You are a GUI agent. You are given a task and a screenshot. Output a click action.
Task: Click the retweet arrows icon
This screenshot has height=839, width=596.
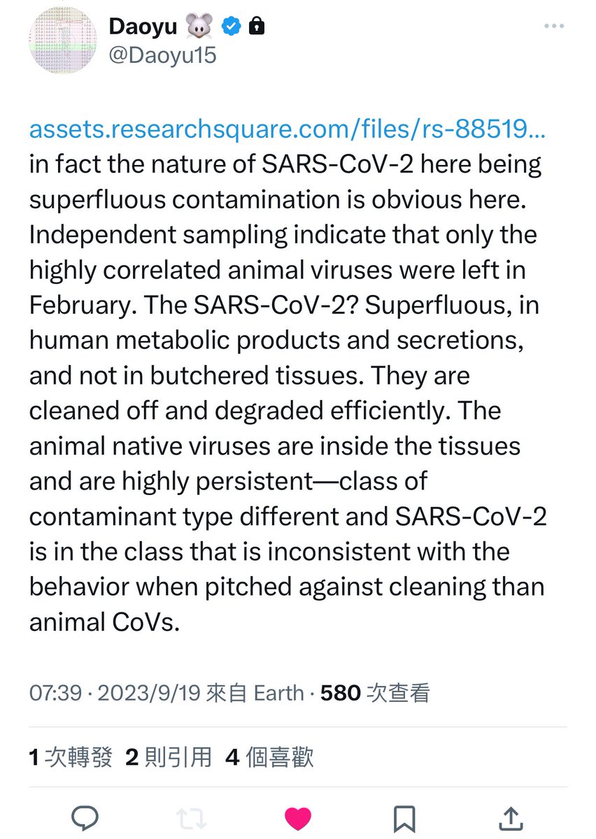coord(191,816)
